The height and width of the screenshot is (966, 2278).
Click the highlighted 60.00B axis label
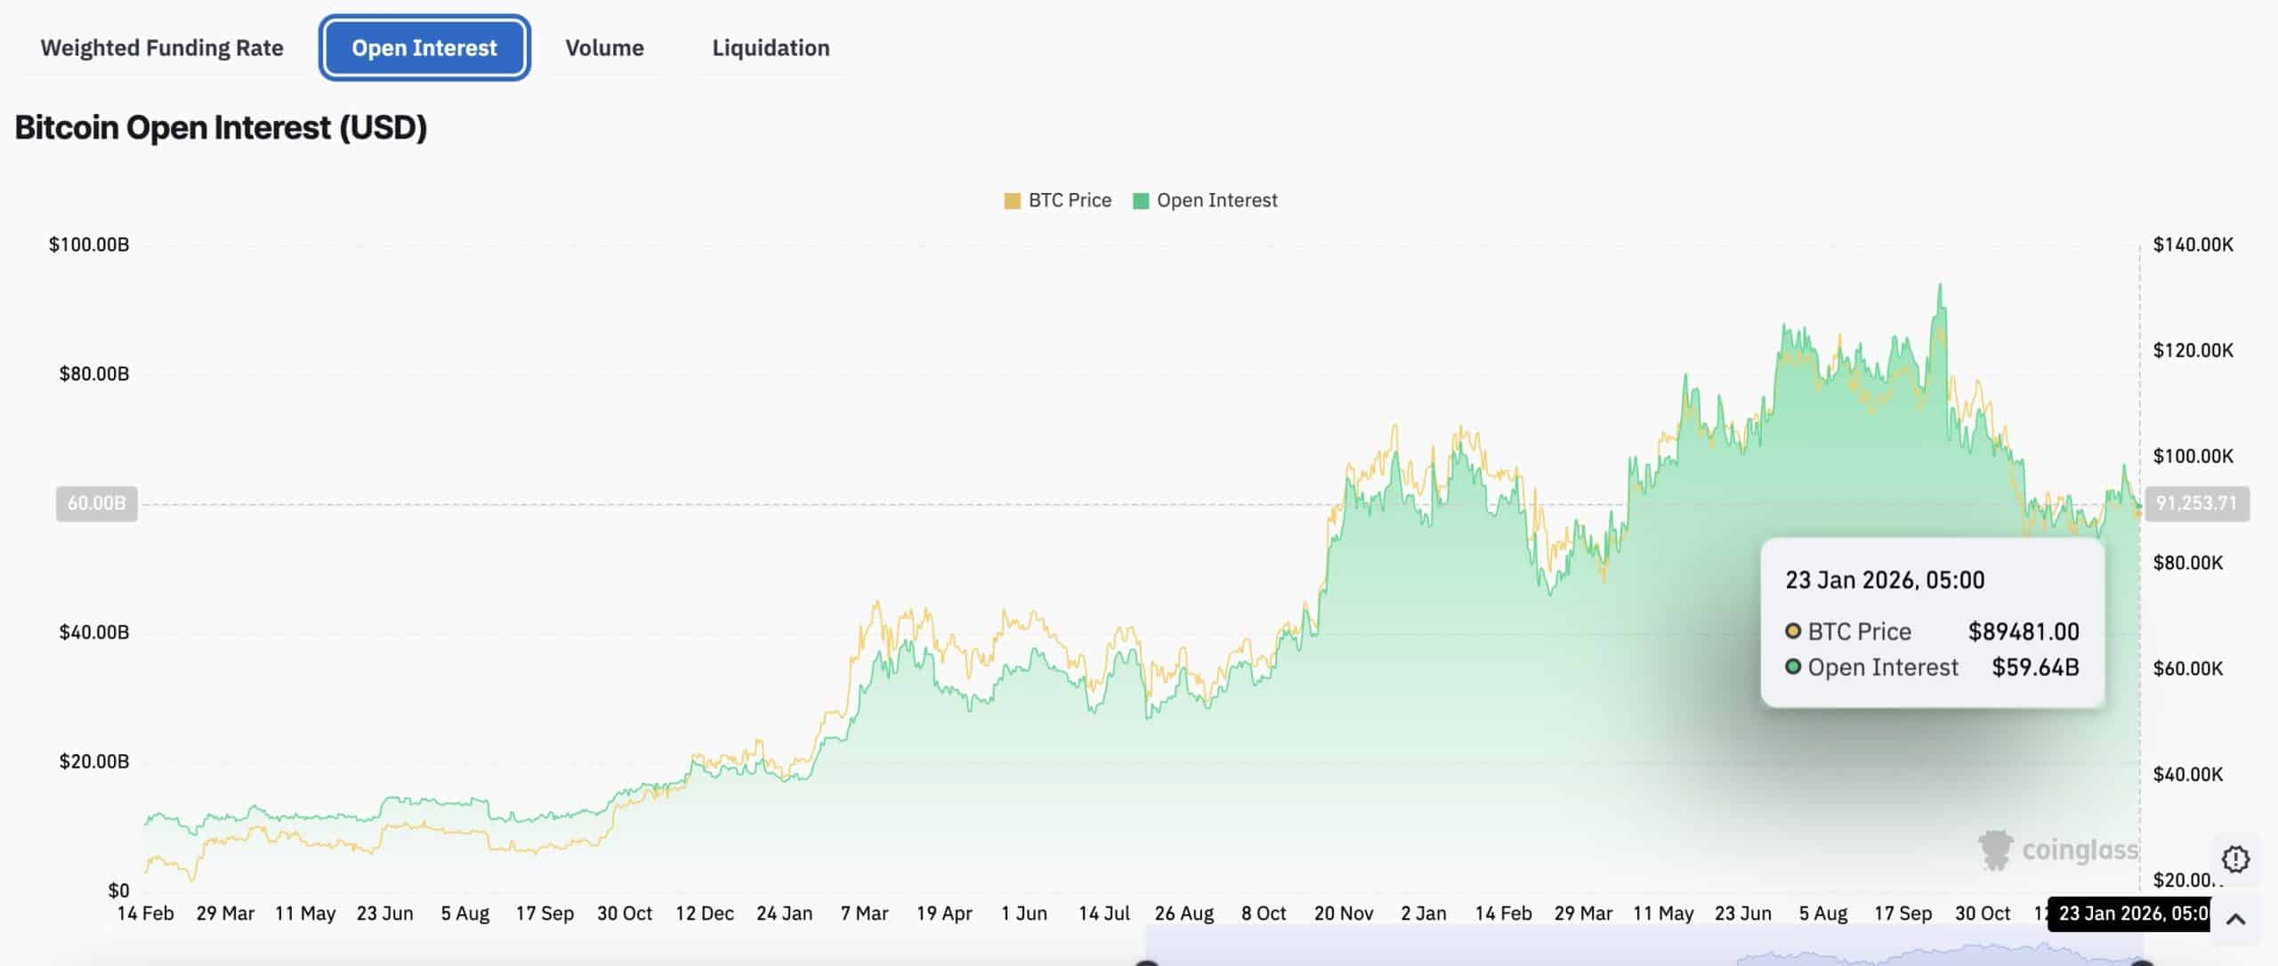point(95,503)
